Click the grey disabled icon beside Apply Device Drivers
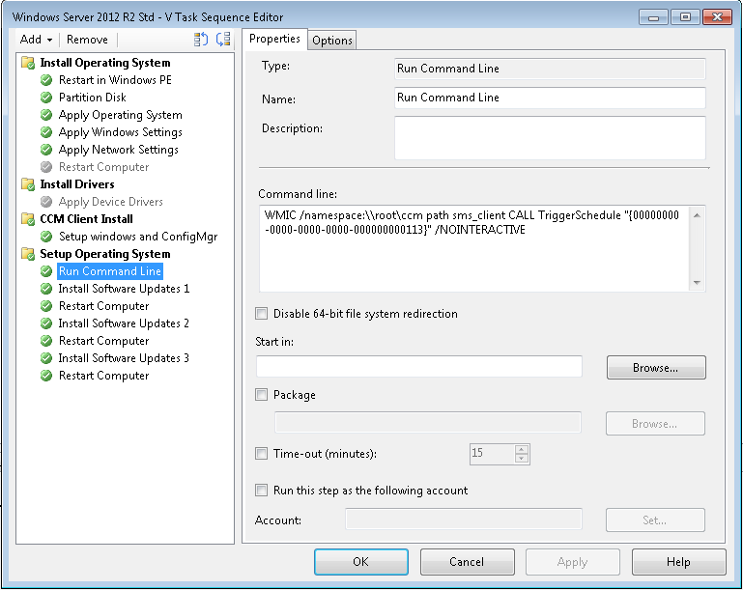 click(x=46, y=202)
